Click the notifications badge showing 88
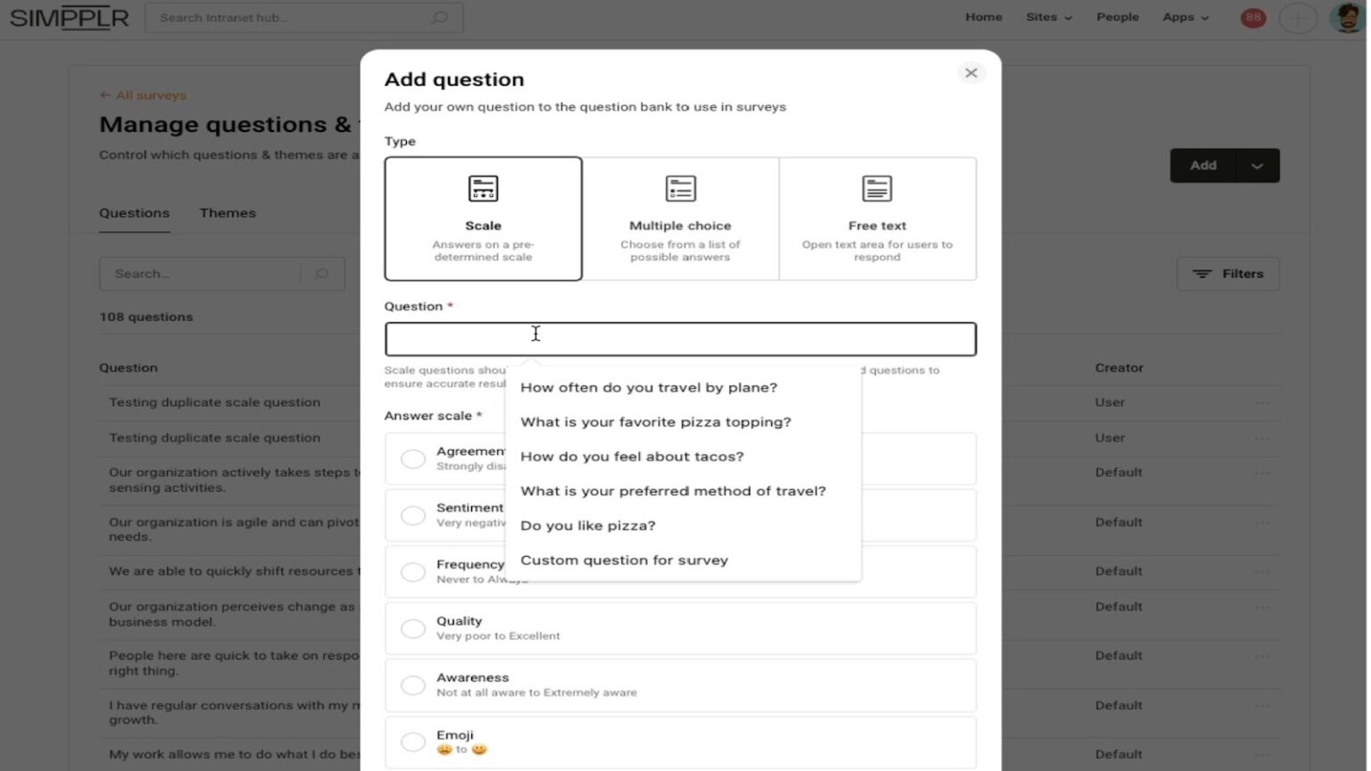 (1251, 17)
